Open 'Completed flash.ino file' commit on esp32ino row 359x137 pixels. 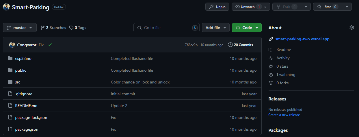(x=132, y=58)
